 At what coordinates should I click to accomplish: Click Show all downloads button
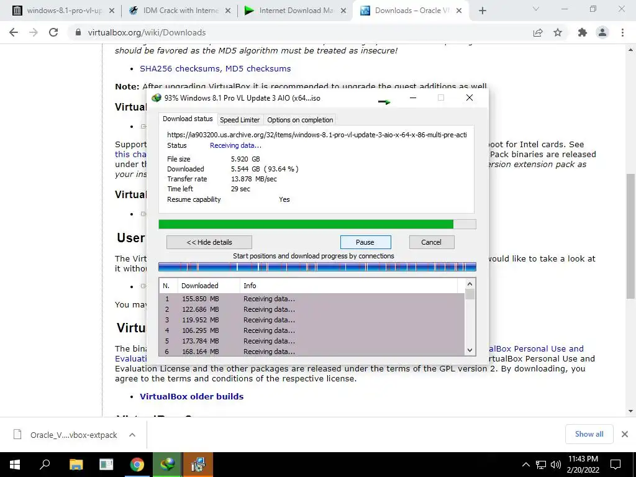[x=589, y=434]
